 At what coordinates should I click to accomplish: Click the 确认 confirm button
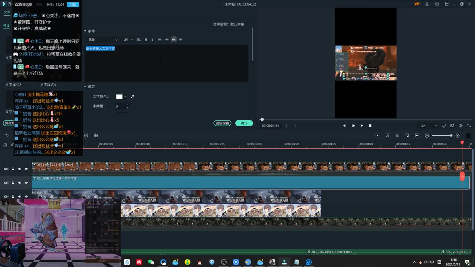244,123
